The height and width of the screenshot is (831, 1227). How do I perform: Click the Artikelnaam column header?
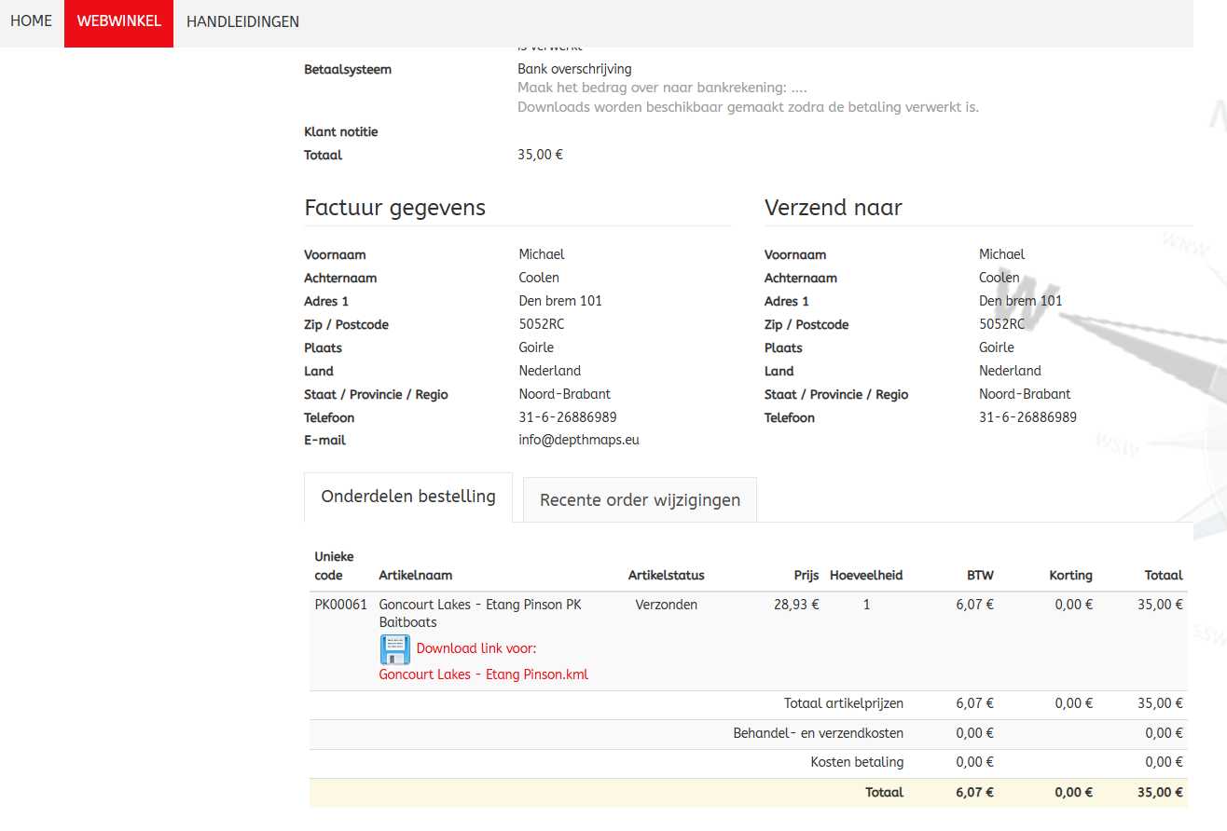click(416, 576)
